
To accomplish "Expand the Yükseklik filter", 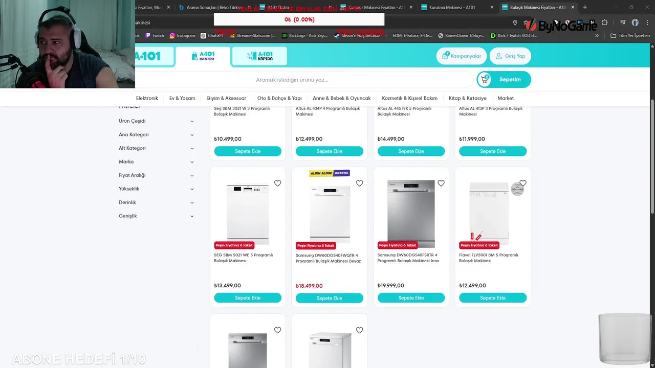I will pyautogui.click(x=157, y=189).
